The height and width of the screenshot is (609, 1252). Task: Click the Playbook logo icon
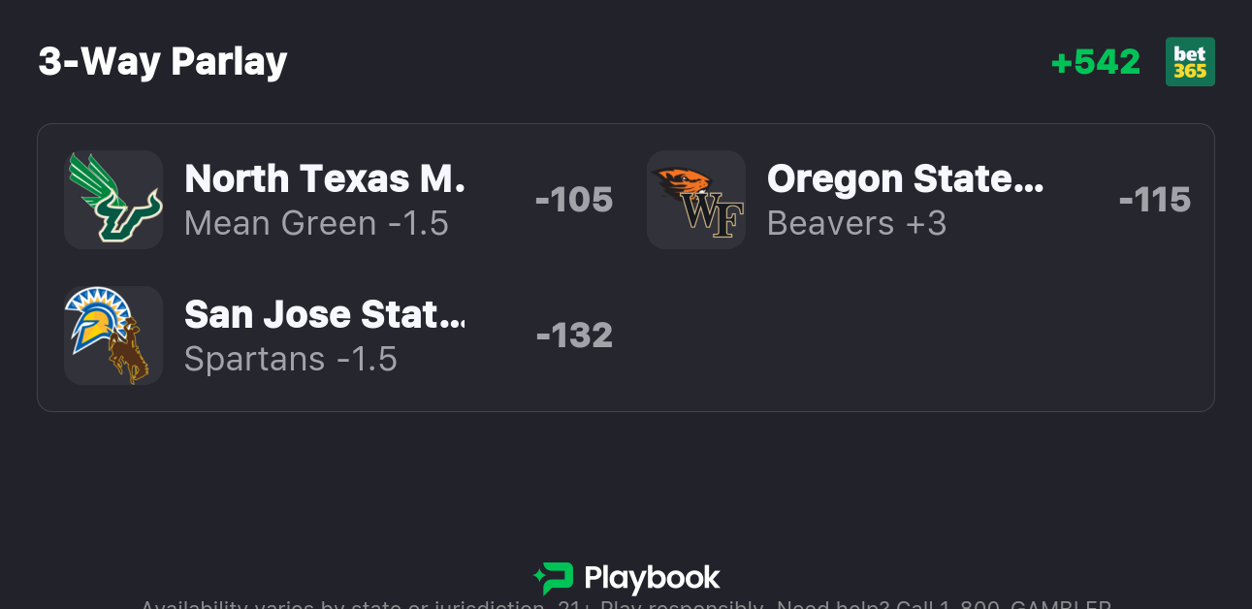click(x=554, y=579)
